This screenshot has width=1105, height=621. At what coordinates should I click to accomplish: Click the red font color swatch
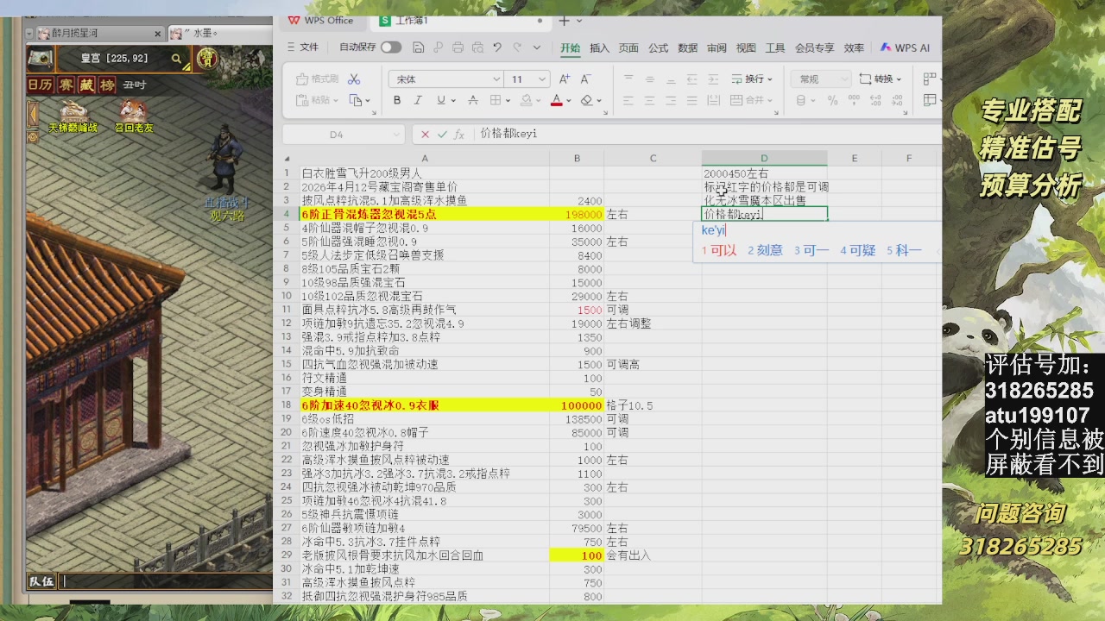coord(557,101)
